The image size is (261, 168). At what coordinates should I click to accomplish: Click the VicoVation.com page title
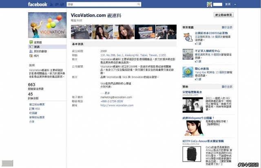coord(96,15)
